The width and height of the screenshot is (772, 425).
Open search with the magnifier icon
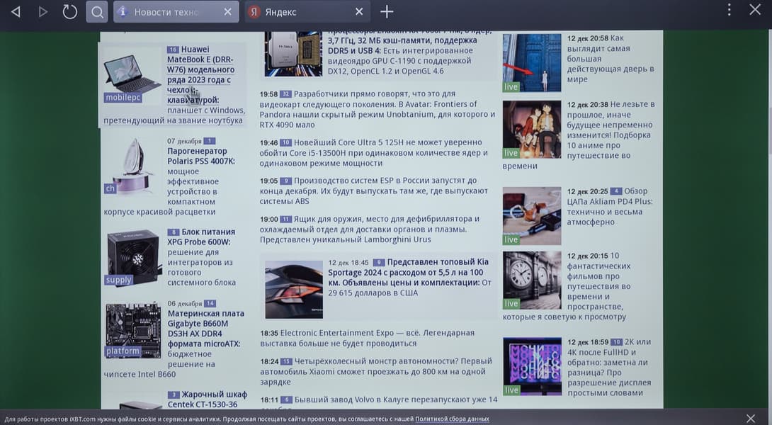tap(97, 11)
